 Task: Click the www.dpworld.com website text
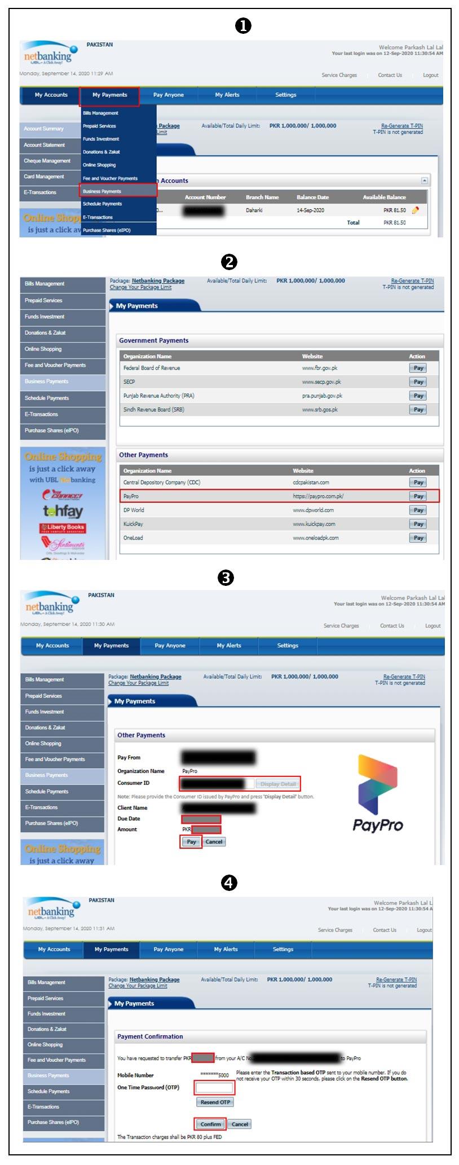pyautogui.click(x=313, y=510)
